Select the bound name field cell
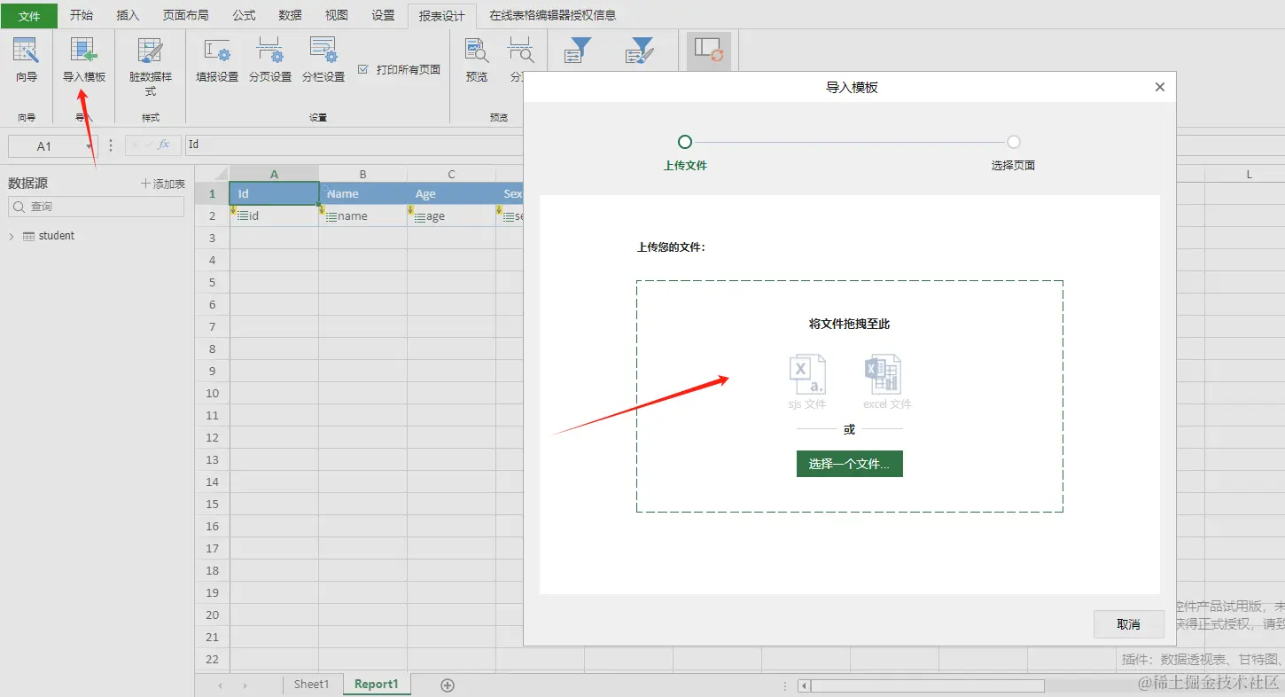 (362, 215)
